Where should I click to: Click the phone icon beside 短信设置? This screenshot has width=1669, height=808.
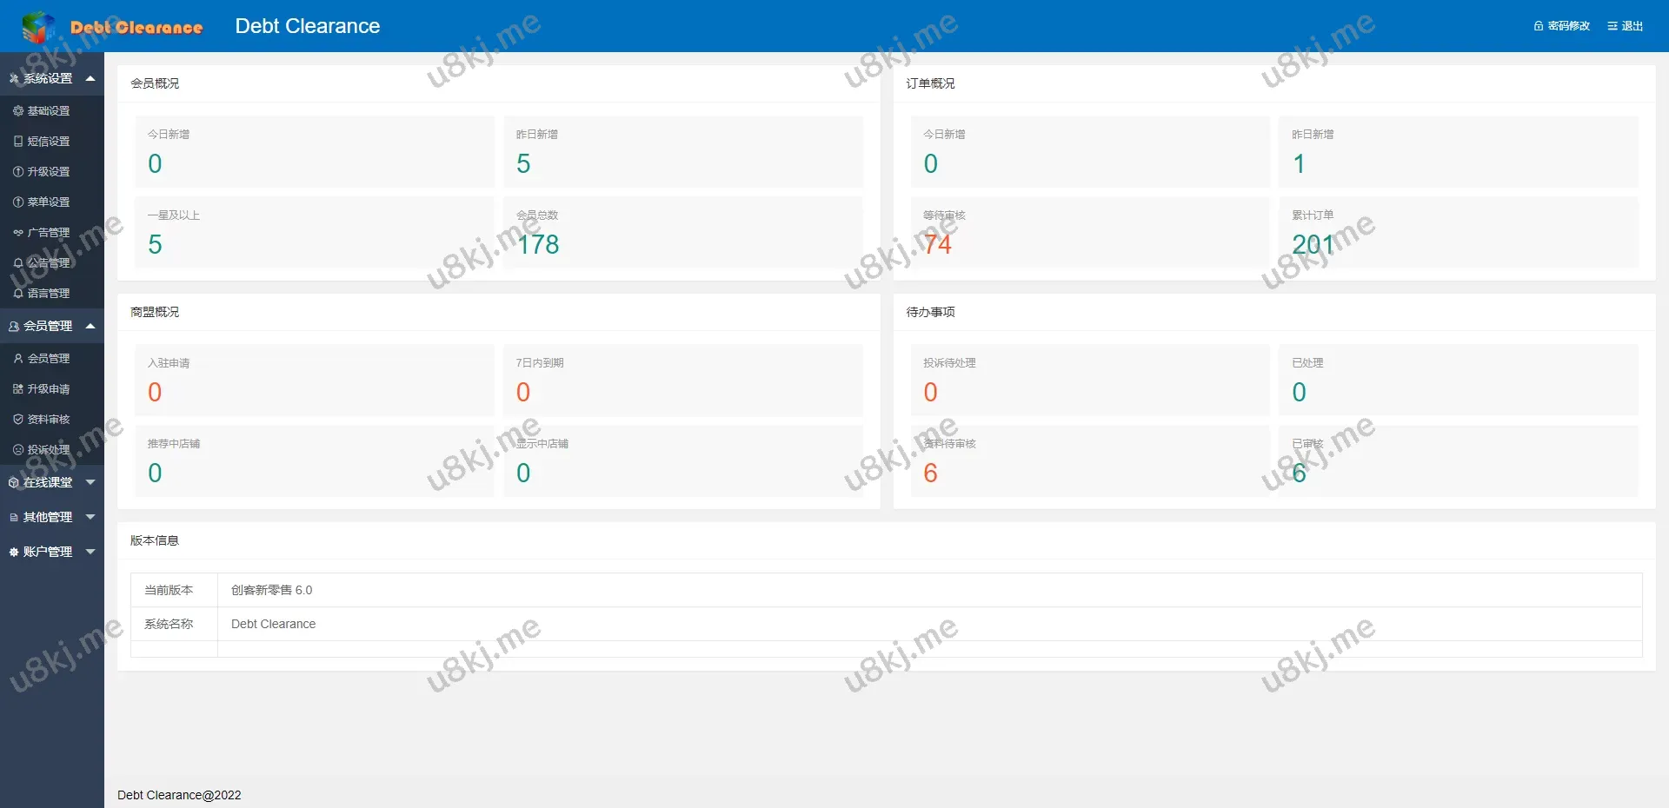[18, 142]
